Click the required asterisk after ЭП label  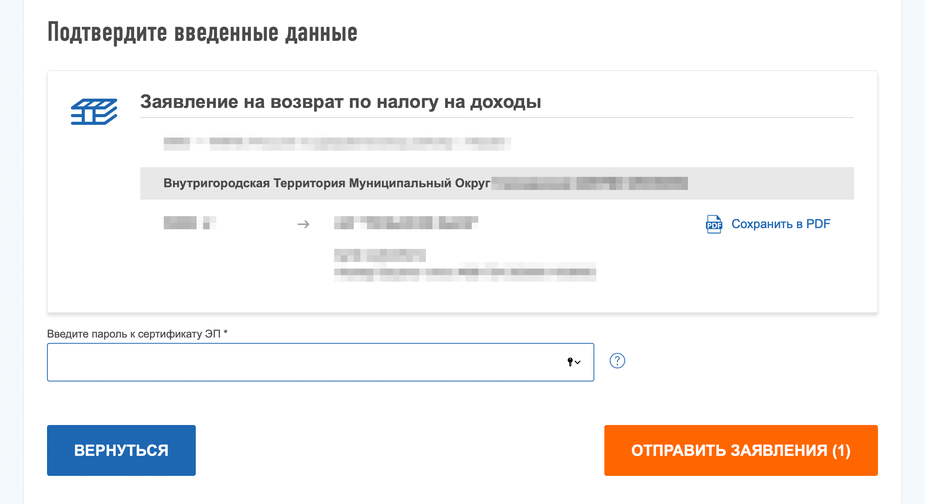(225, 332)
